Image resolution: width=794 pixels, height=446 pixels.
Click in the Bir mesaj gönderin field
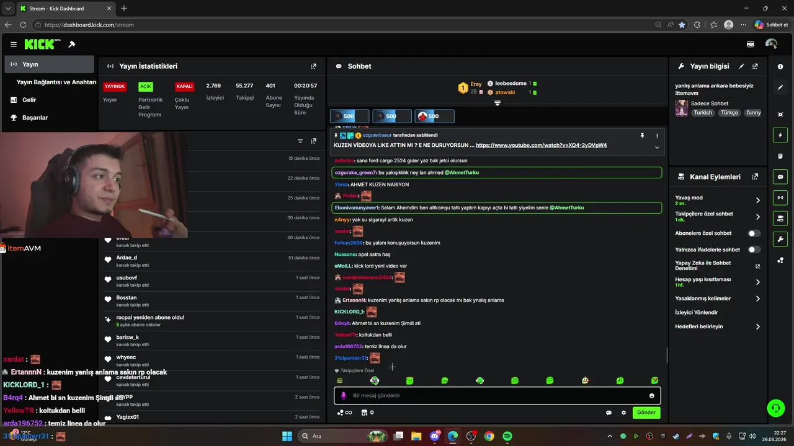(x=497, y=395)
